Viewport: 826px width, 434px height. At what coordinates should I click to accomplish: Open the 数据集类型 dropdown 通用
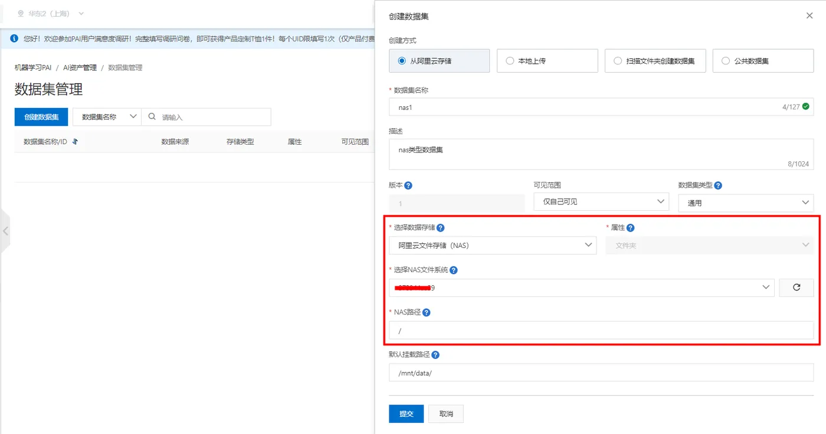click(746, 203)
